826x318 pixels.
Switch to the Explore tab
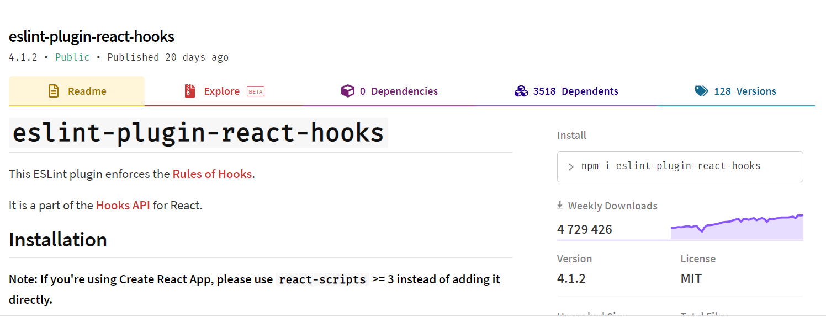[222, 91]
